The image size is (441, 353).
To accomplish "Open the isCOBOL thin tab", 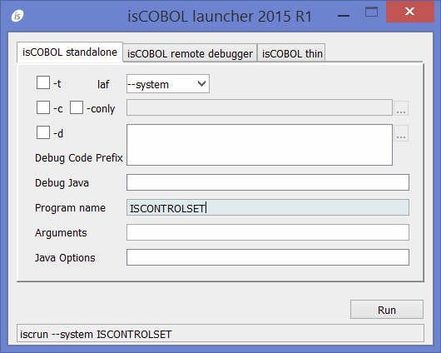I will pyautogui.click(x=292, y=53).
